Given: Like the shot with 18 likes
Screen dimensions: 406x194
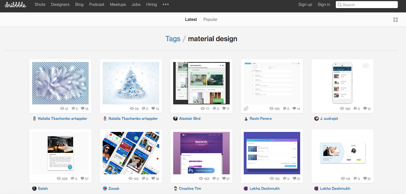Looking at the screenshot, I should point(153,179).
